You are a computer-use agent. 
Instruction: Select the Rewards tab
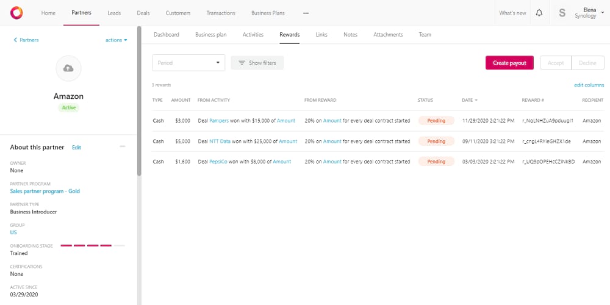click(x=289, y=35)
